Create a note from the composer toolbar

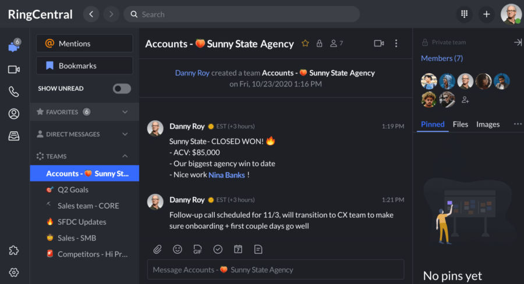coord(258,249)
